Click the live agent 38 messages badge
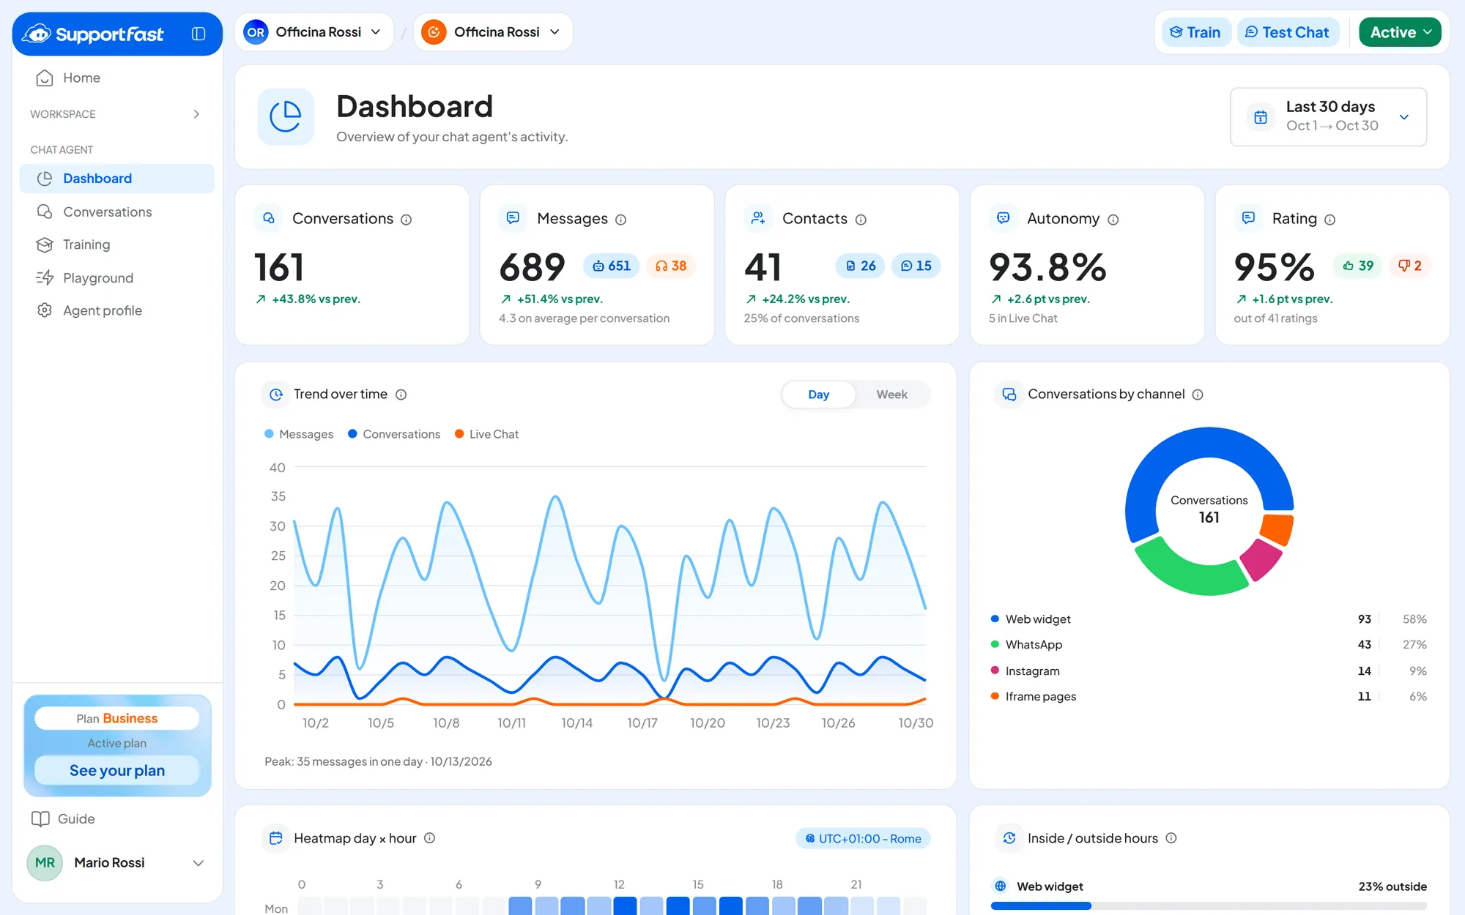 [x=671, y=266]
